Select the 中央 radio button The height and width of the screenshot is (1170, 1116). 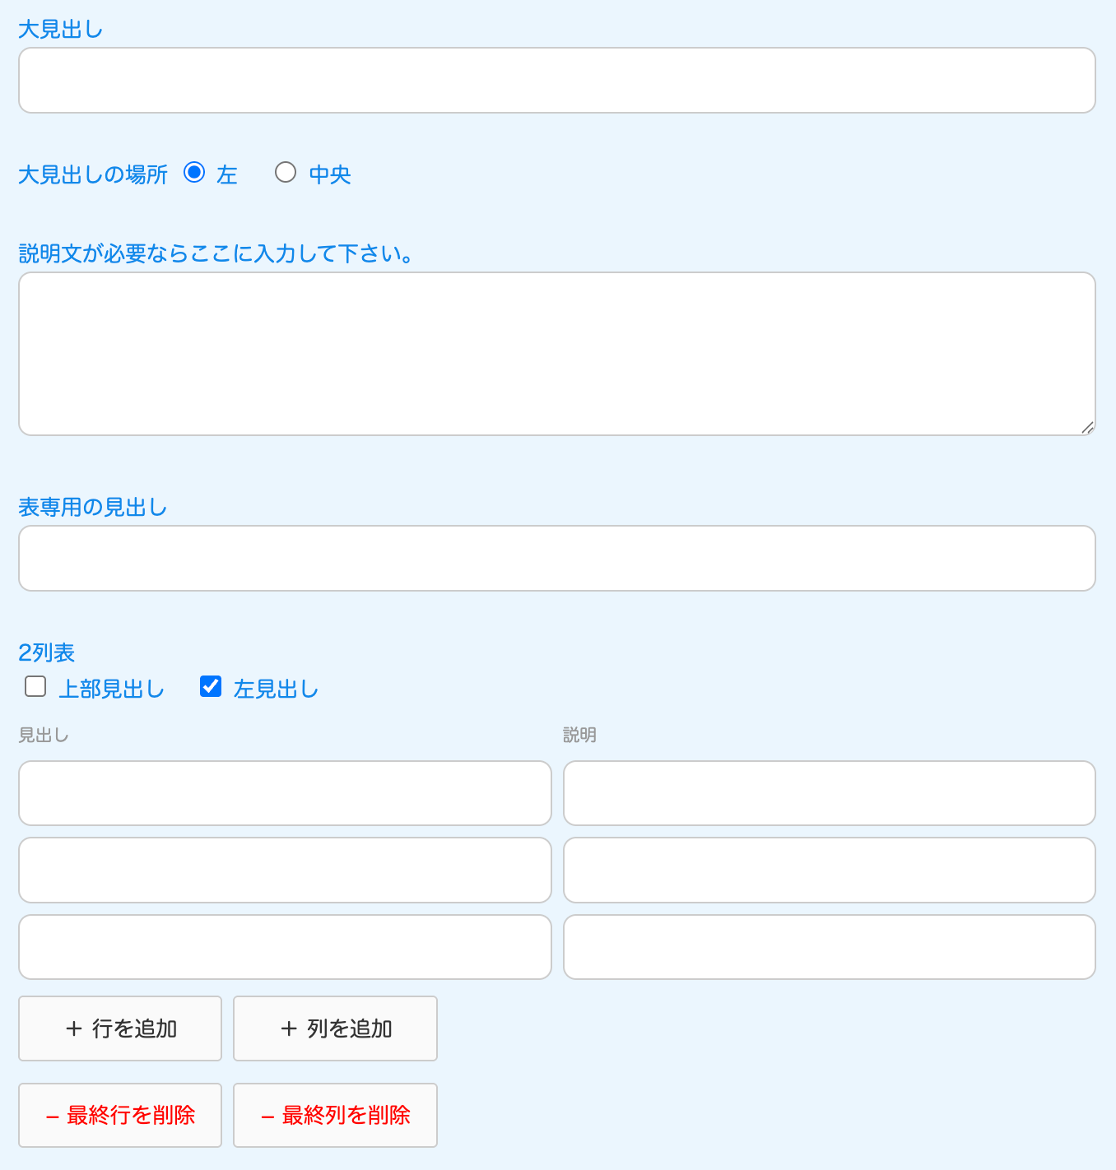point(286,173)
